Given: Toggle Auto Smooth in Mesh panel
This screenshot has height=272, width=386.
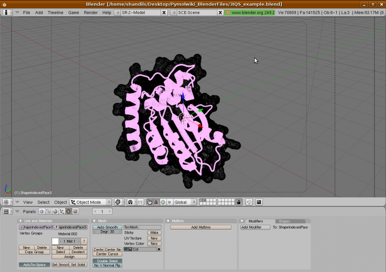Looking at the screenshot, I should coord(107,227).
